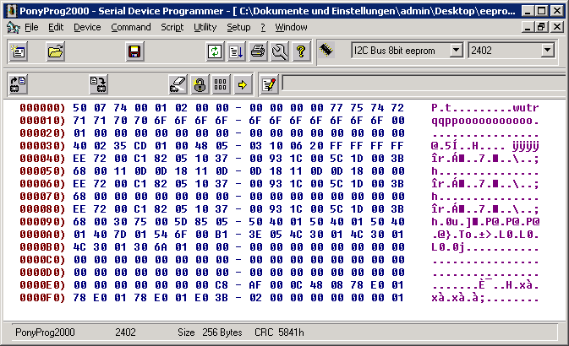This screenshot has width=569, height=346.
Task: Click address row 0000A0)
Action: coord(42,235)
